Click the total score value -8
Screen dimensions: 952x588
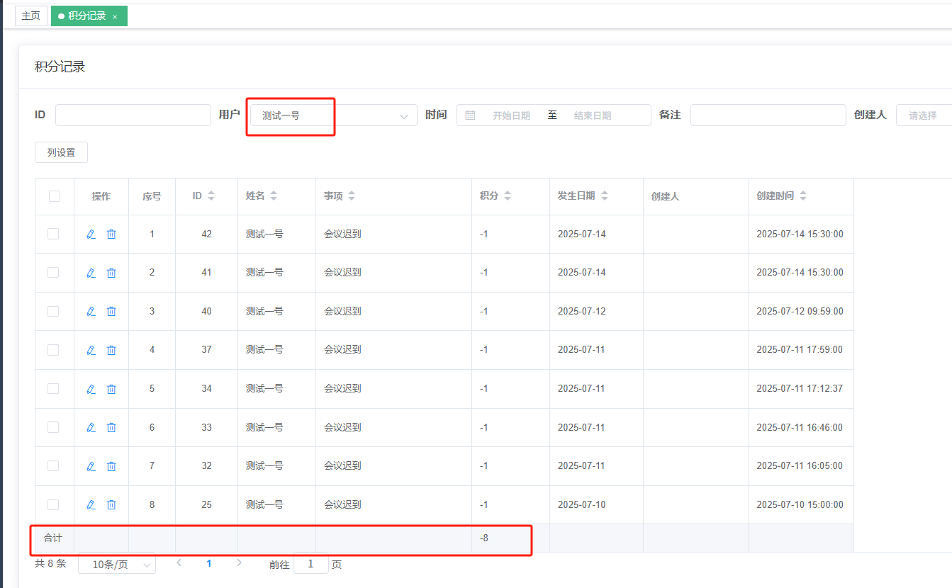[x=484, y=538]
